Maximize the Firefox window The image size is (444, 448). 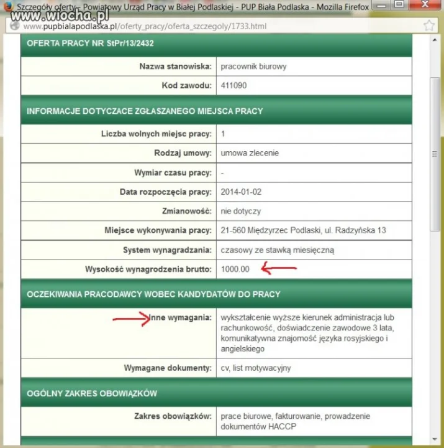pyautogui.click(x=399, y=4)
